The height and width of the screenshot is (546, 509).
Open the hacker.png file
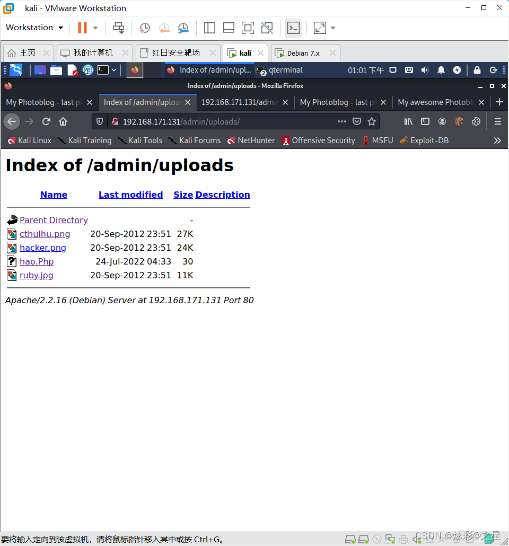coord(43,248)
